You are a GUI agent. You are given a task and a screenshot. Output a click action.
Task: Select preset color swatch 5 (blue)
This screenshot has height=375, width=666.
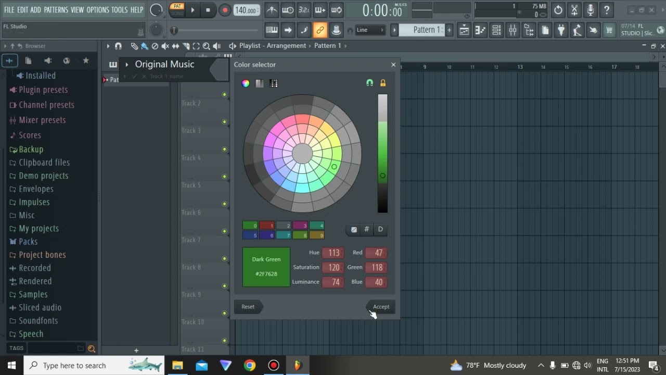[250, 235]
